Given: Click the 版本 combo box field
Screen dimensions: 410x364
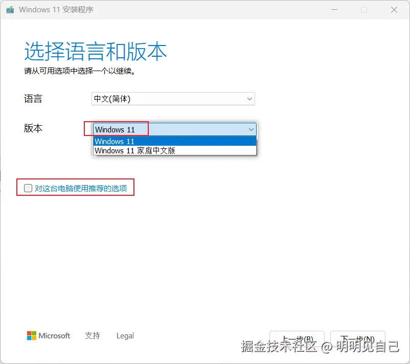Looking at the screenshot, I should pyautogui.click(x=174, y=129).
